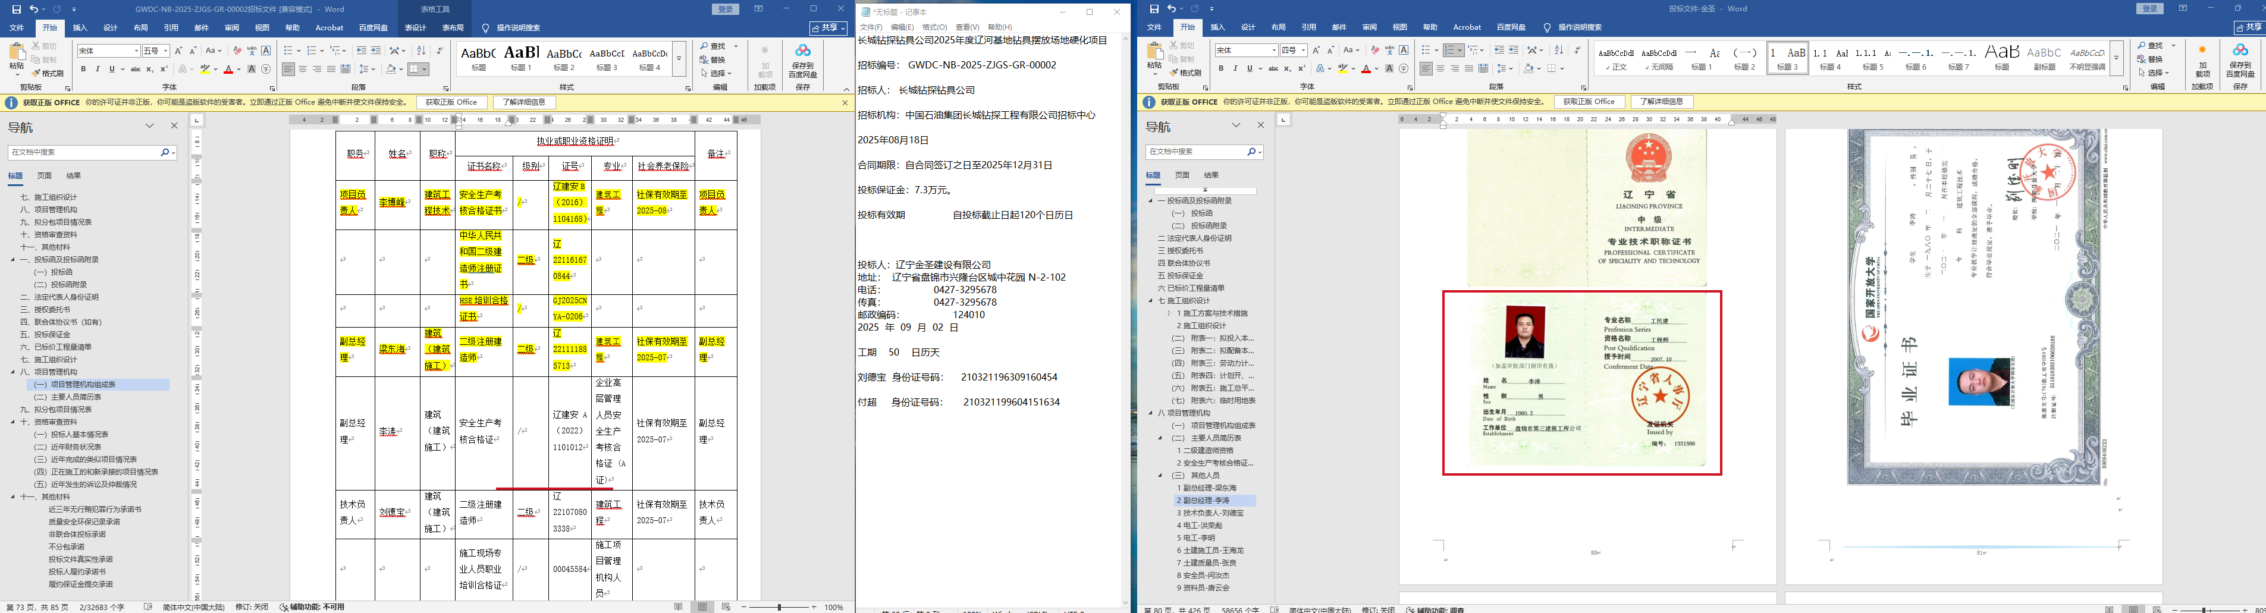This screenshot has width=2266, height=613.
Task: Open the font size dropdown 五号 in left Word
Action: [165, 51]
